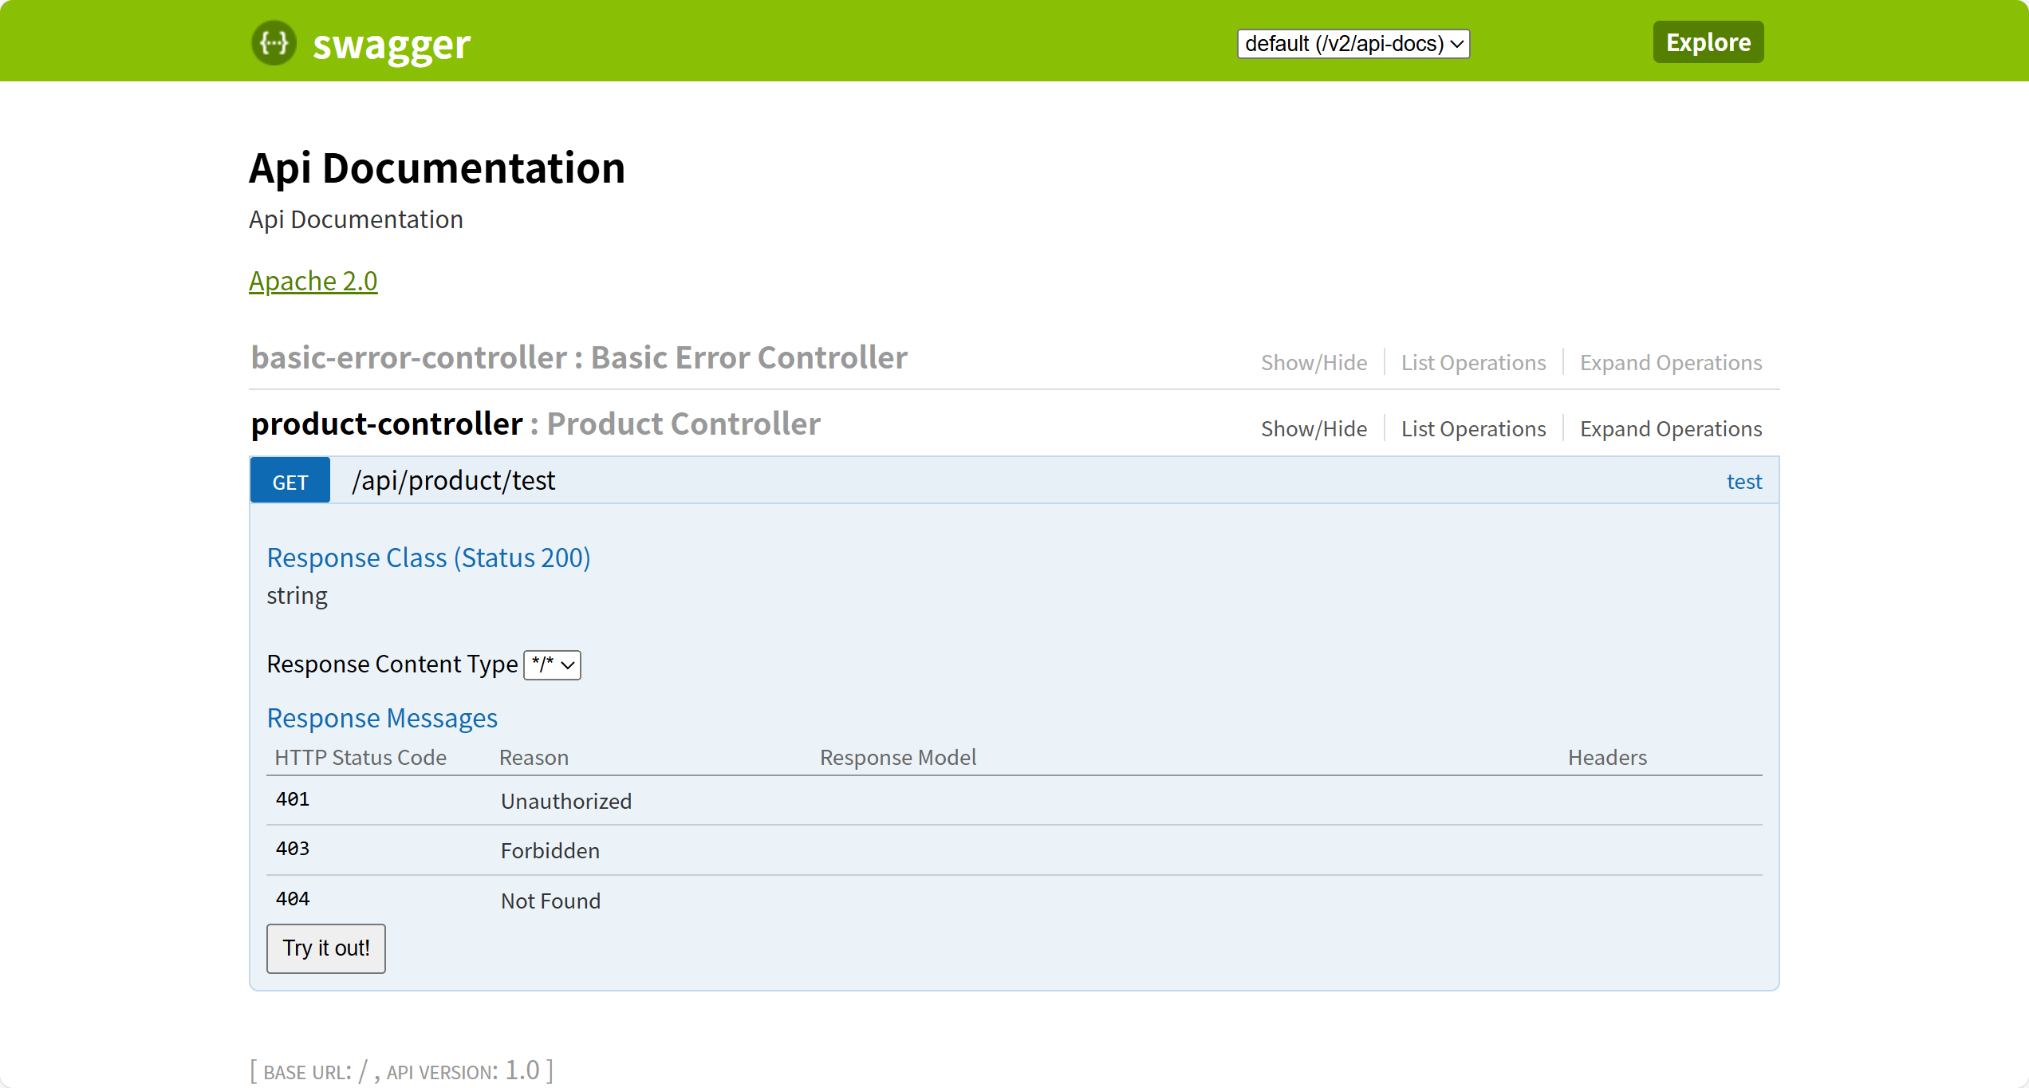
Task: Expand Operations for product-controller
Action: point(1670,429)
